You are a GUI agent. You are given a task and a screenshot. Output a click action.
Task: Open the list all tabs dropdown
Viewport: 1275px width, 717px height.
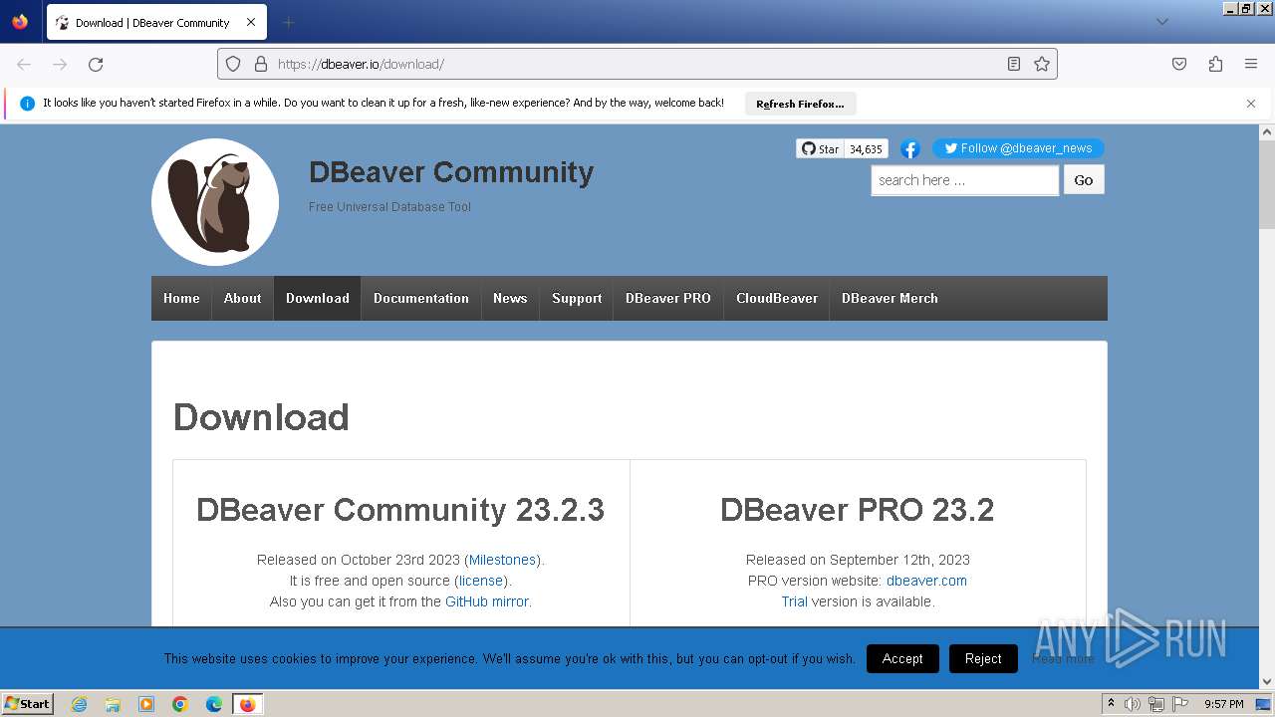click(1161, 22)
